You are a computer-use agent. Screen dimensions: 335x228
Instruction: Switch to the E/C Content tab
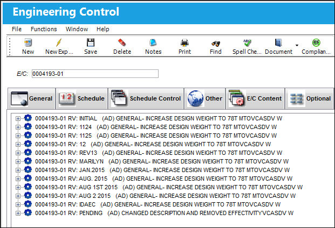pos(255,98)
